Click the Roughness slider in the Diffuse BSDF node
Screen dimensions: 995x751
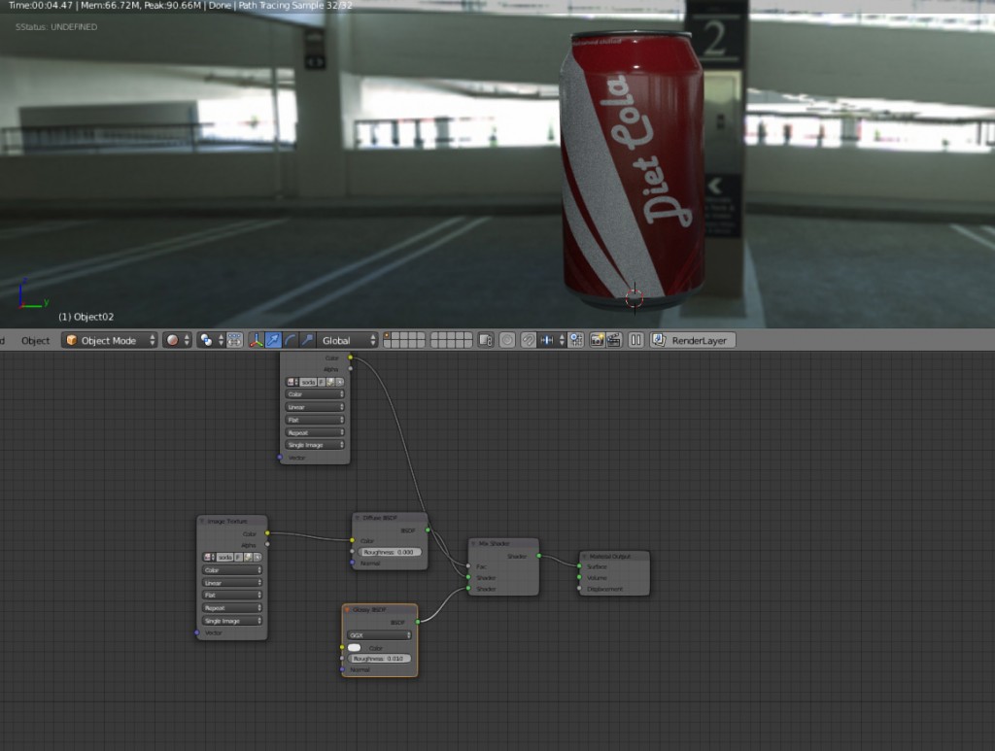(389, 552)
